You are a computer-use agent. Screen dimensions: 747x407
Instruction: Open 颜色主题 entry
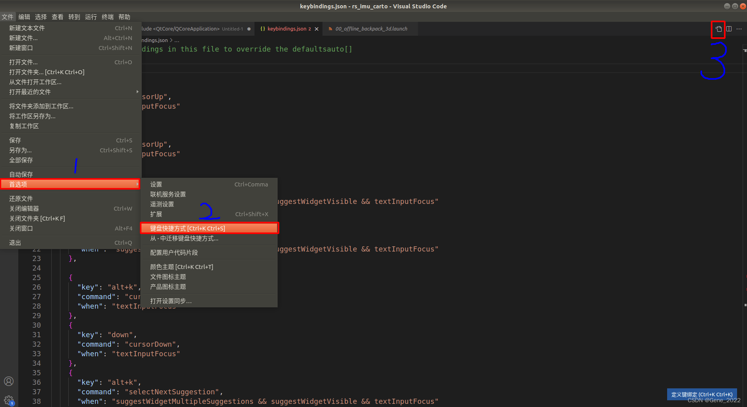click(209, 267)
